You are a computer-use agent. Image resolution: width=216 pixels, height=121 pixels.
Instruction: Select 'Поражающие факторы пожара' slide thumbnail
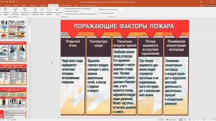pyautogui.click(x=13, y=75)
